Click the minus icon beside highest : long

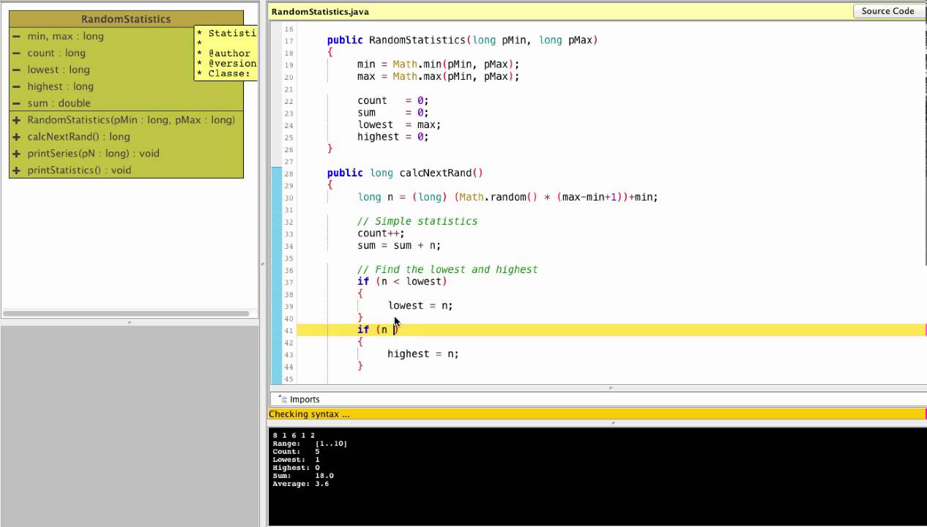(16, 86)
